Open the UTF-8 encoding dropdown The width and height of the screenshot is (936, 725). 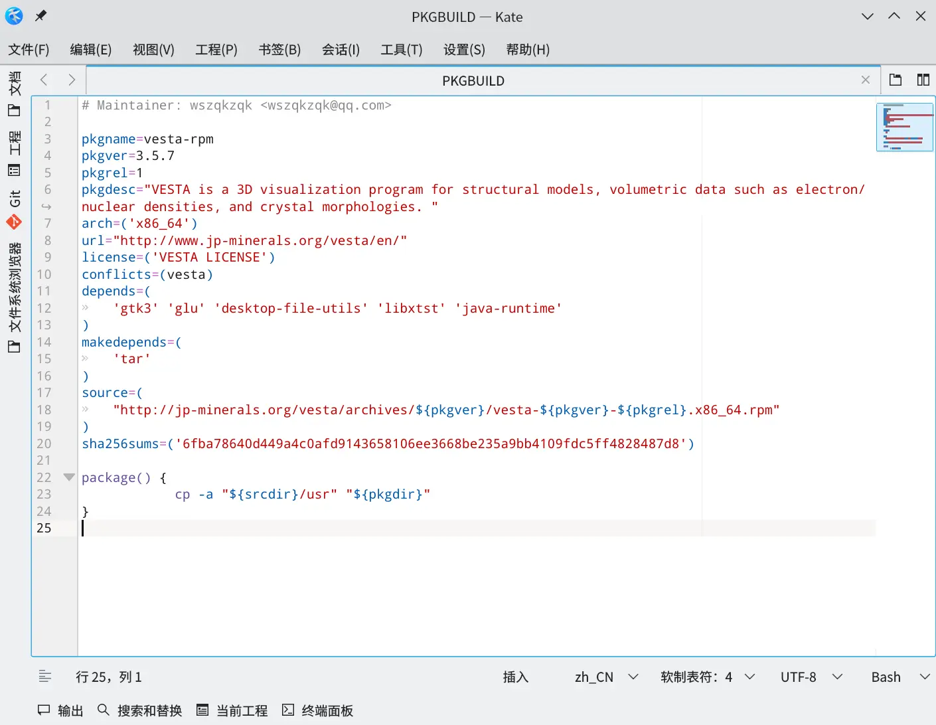click(x=811, y=677)
